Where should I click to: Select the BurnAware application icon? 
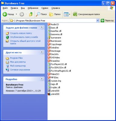pos(49,41)
